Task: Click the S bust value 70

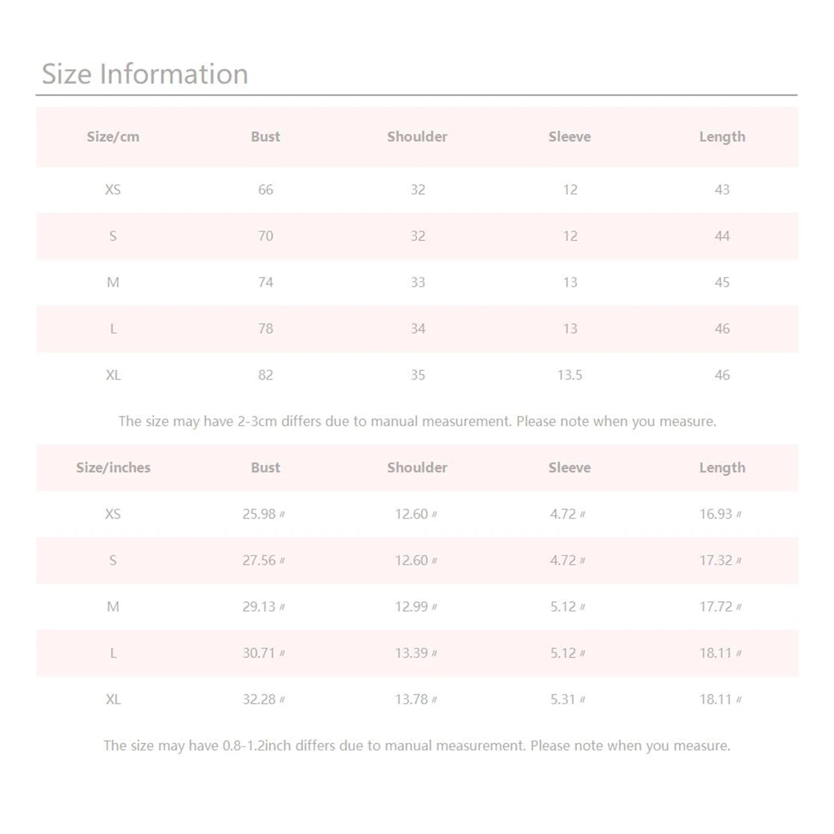Action: click(265, 236)
